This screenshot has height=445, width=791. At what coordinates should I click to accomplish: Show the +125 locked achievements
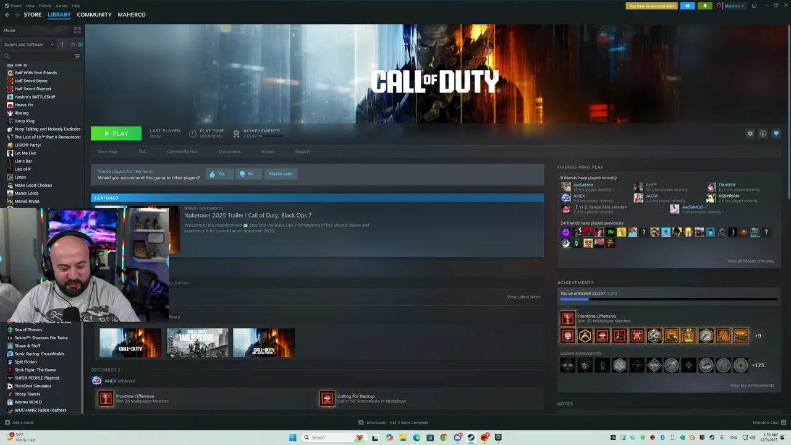[x=758, y=365]
